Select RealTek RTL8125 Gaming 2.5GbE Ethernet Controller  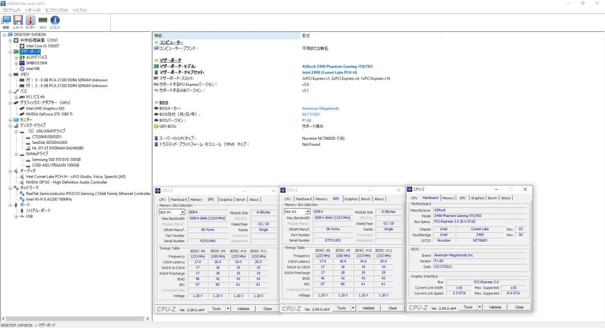click(88, 193)
